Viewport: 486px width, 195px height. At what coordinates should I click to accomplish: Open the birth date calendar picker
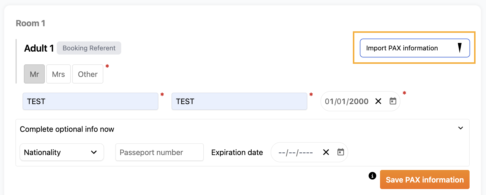coord(393,101)
